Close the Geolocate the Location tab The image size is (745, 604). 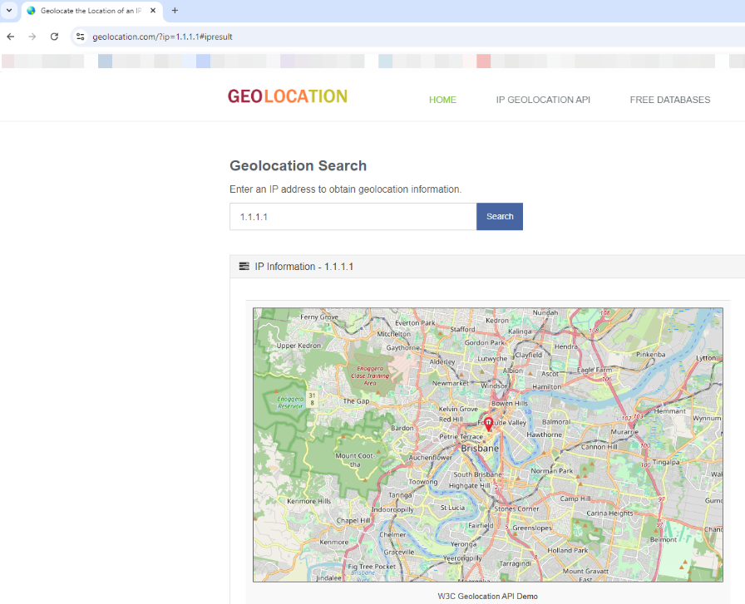pyautogui.click(x=153, y=11)
